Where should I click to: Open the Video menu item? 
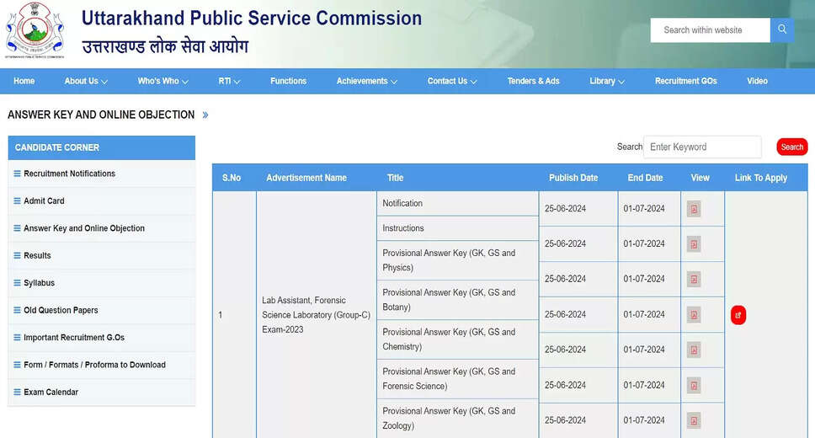click(x=757, y=81)
